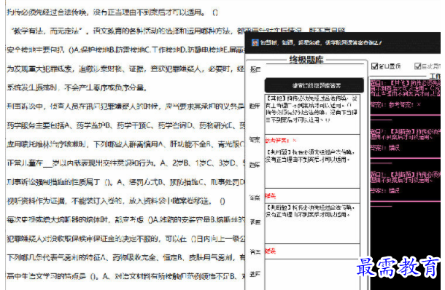This screenshot has width=445, height=290.
Task: Click the 终极题库 group heading
Action: [306, 60]
